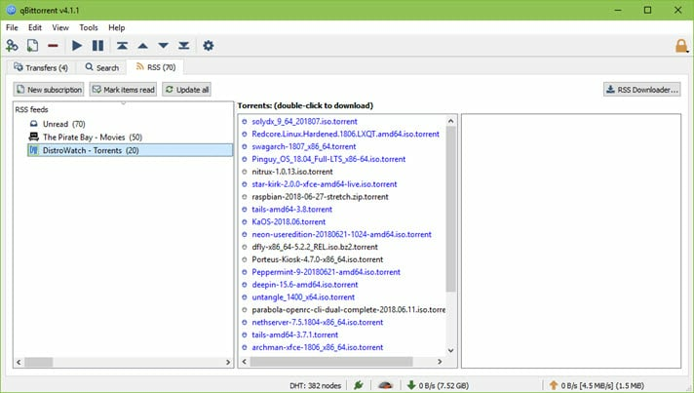Select Pinguy_OS_18.04_Full-LTS torrent
The image size is (694, 393).
328,159
